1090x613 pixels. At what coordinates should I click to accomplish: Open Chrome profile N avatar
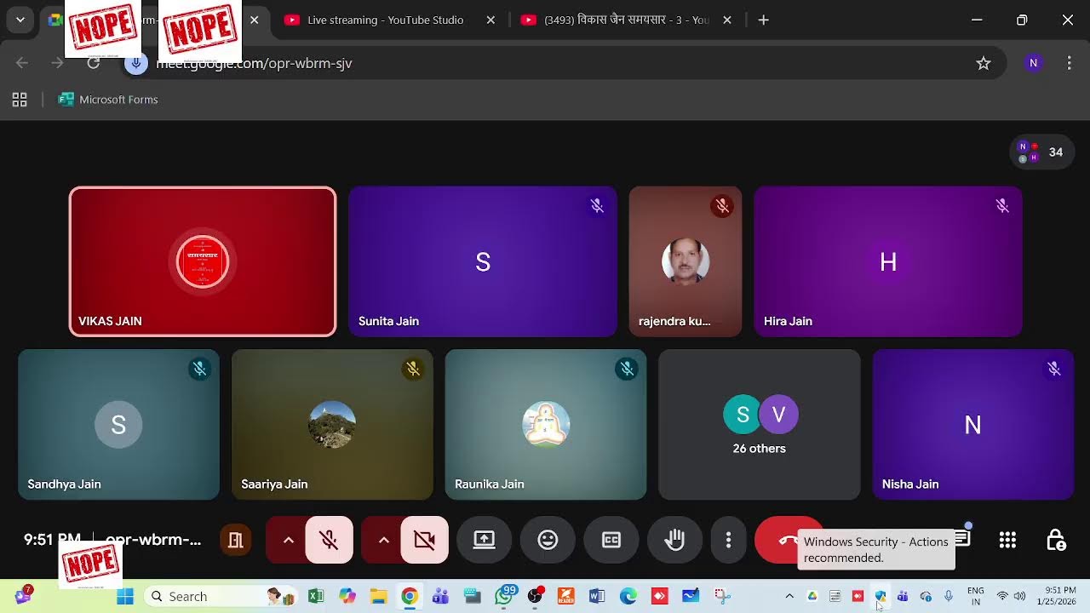[1033, 63]
